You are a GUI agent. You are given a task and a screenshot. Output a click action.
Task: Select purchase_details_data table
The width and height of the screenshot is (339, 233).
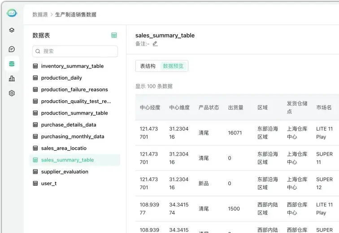pos(69,125)
